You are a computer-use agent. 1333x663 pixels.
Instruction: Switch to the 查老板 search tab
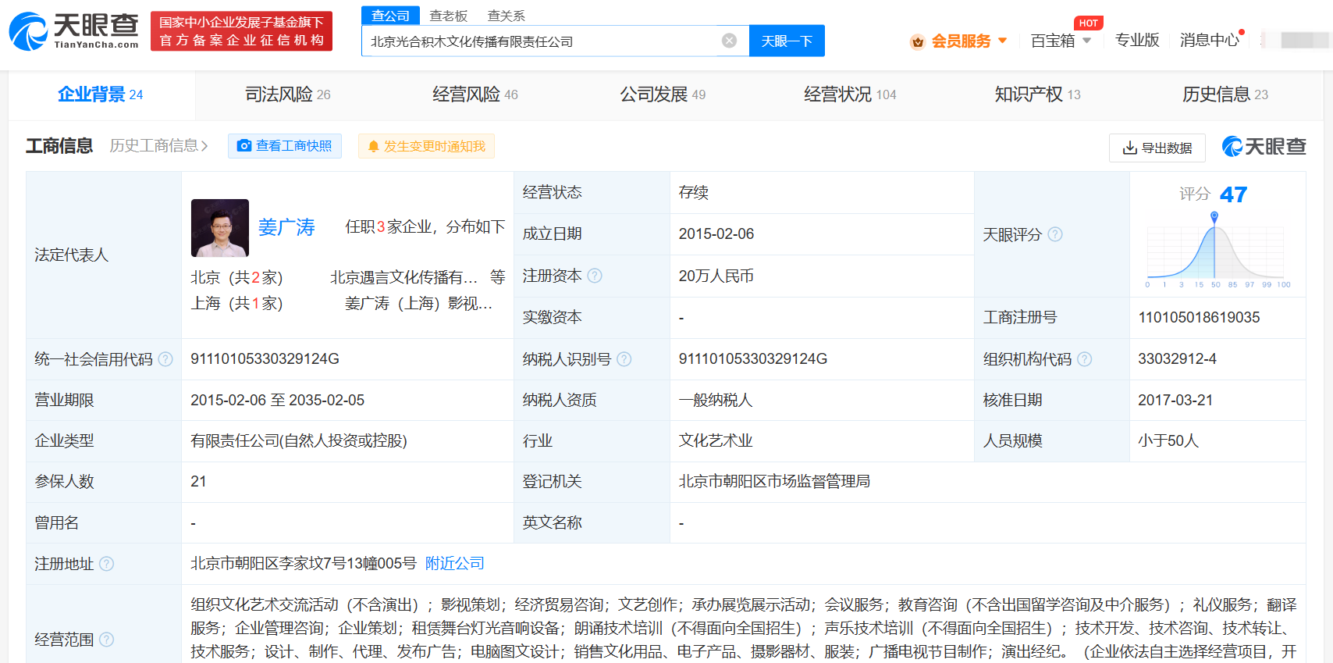(449, 16)
